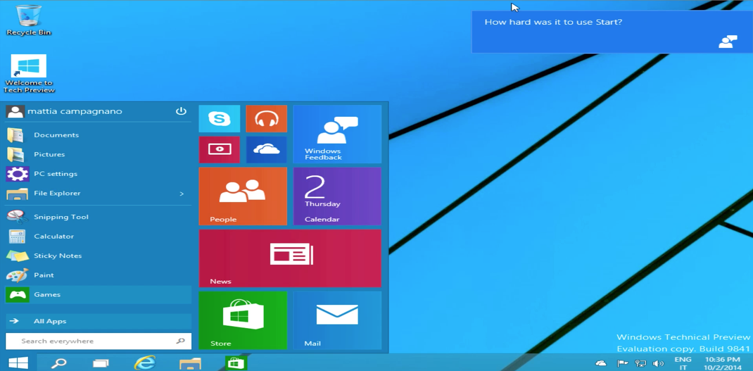Open the Video tile
Screen dimensions: 753x371
(x=219, y=149)
